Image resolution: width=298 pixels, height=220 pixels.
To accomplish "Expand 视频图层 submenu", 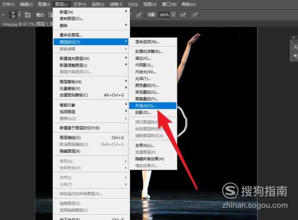I will coord(91,112).
